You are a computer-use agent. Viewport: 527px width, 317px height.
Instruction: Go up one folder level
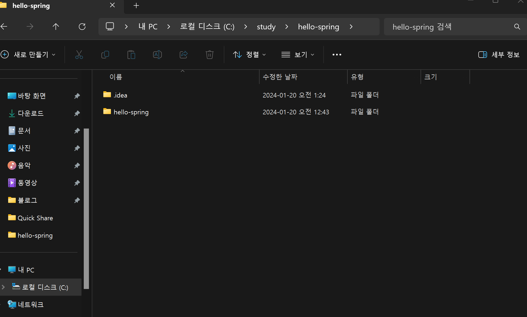(56, 27)
